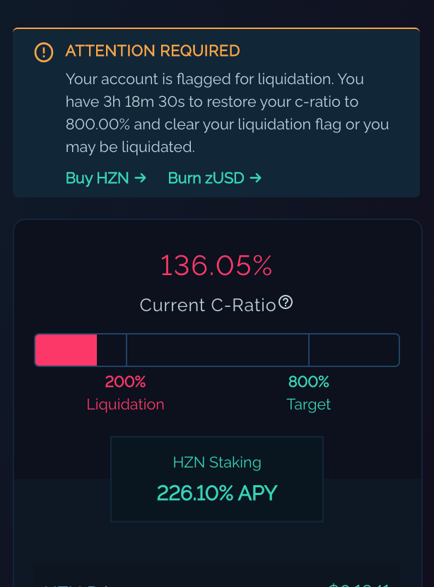
Task: Click the arrow next to Burn zUSD
Action: coord(255,178)
